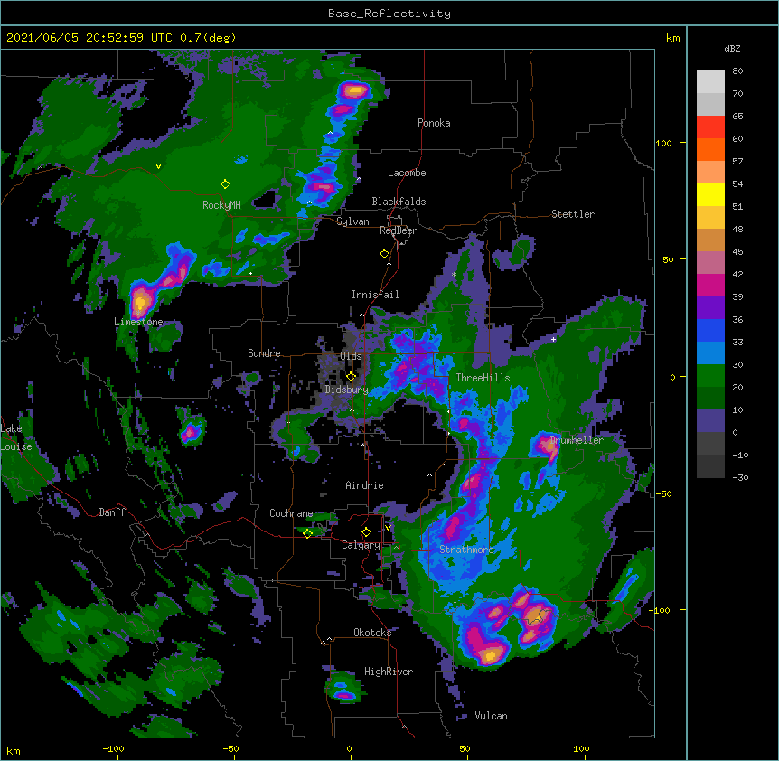Click the Sylvan label
The width and height of the screenshot is (779, 761).
(352, 221)
